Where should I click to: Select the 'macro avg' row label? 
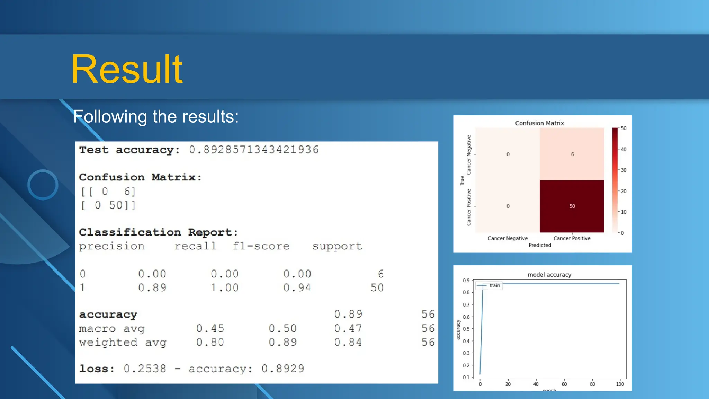[111, 328]
